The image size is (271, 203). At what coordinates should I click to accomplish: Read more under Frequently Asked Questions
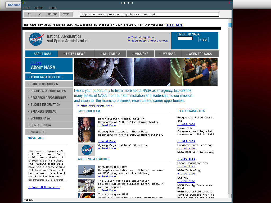186,124
